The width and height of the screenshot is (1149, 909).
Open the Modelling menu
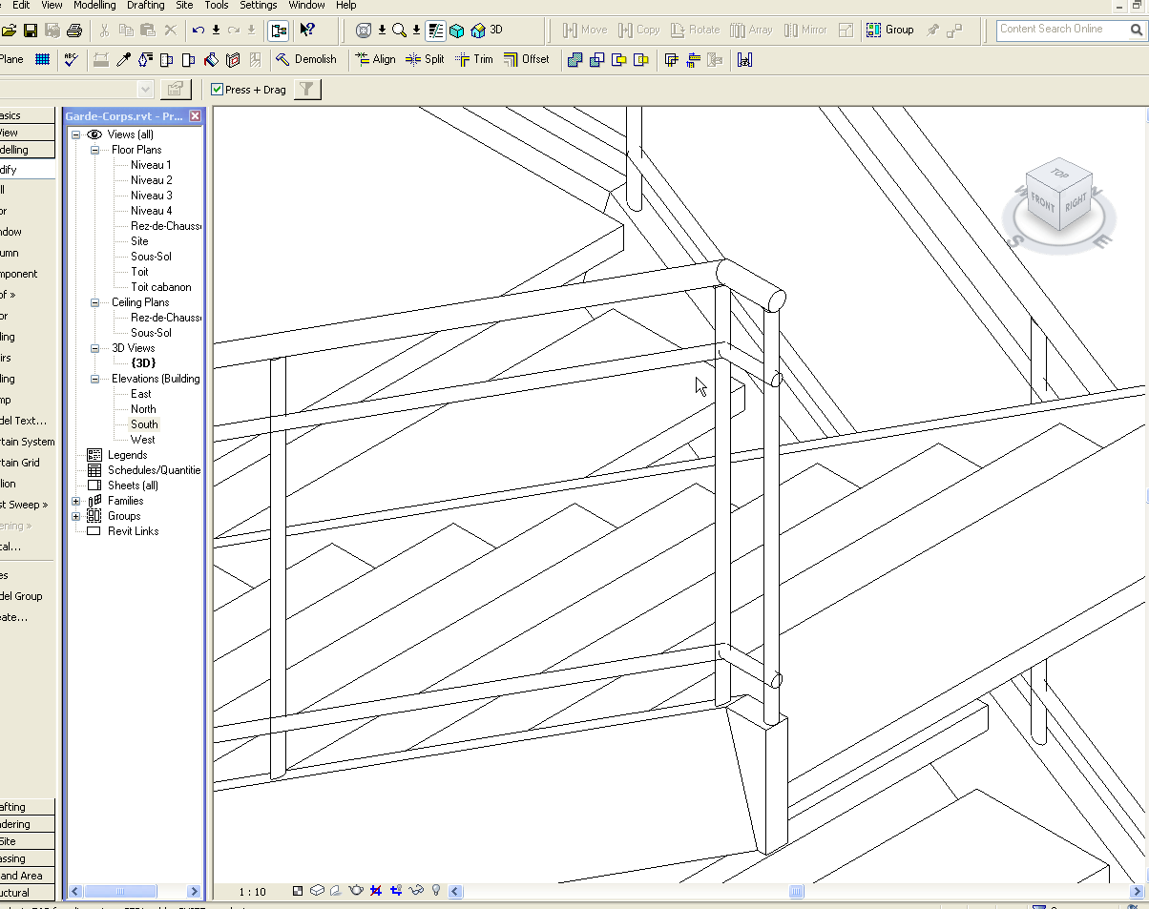click(94, 6)
